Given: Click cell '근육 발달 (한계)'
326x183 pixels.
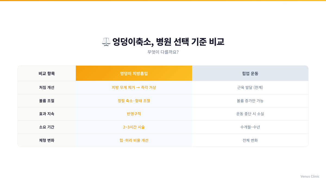Looking at the screenshot, I should (x=250, y=88).
